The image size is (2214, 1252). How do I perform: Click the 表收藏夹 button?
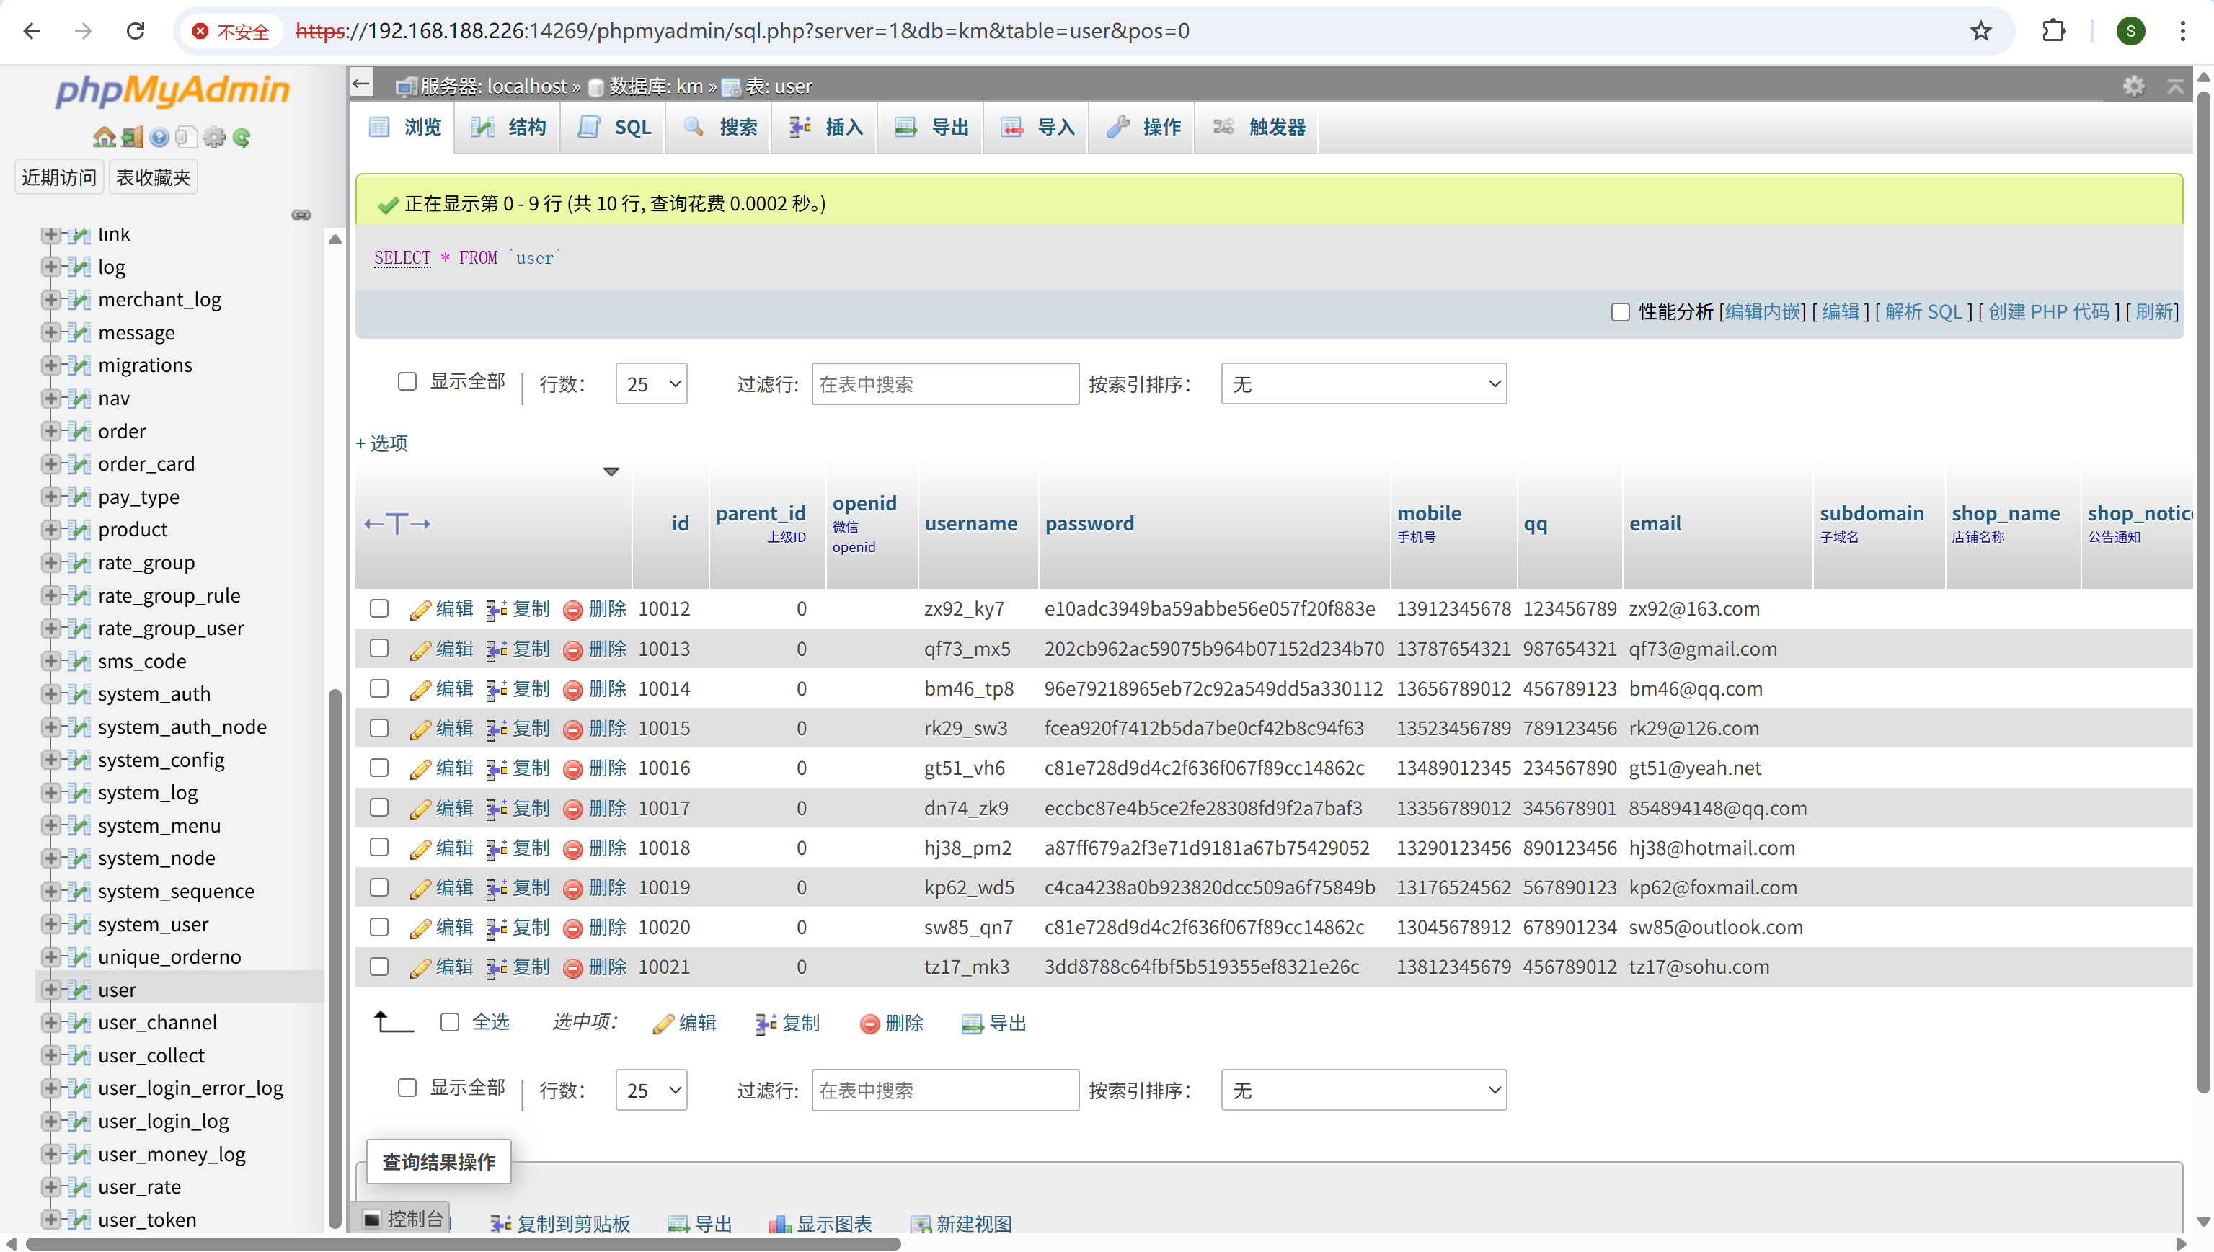pos(153,177)
